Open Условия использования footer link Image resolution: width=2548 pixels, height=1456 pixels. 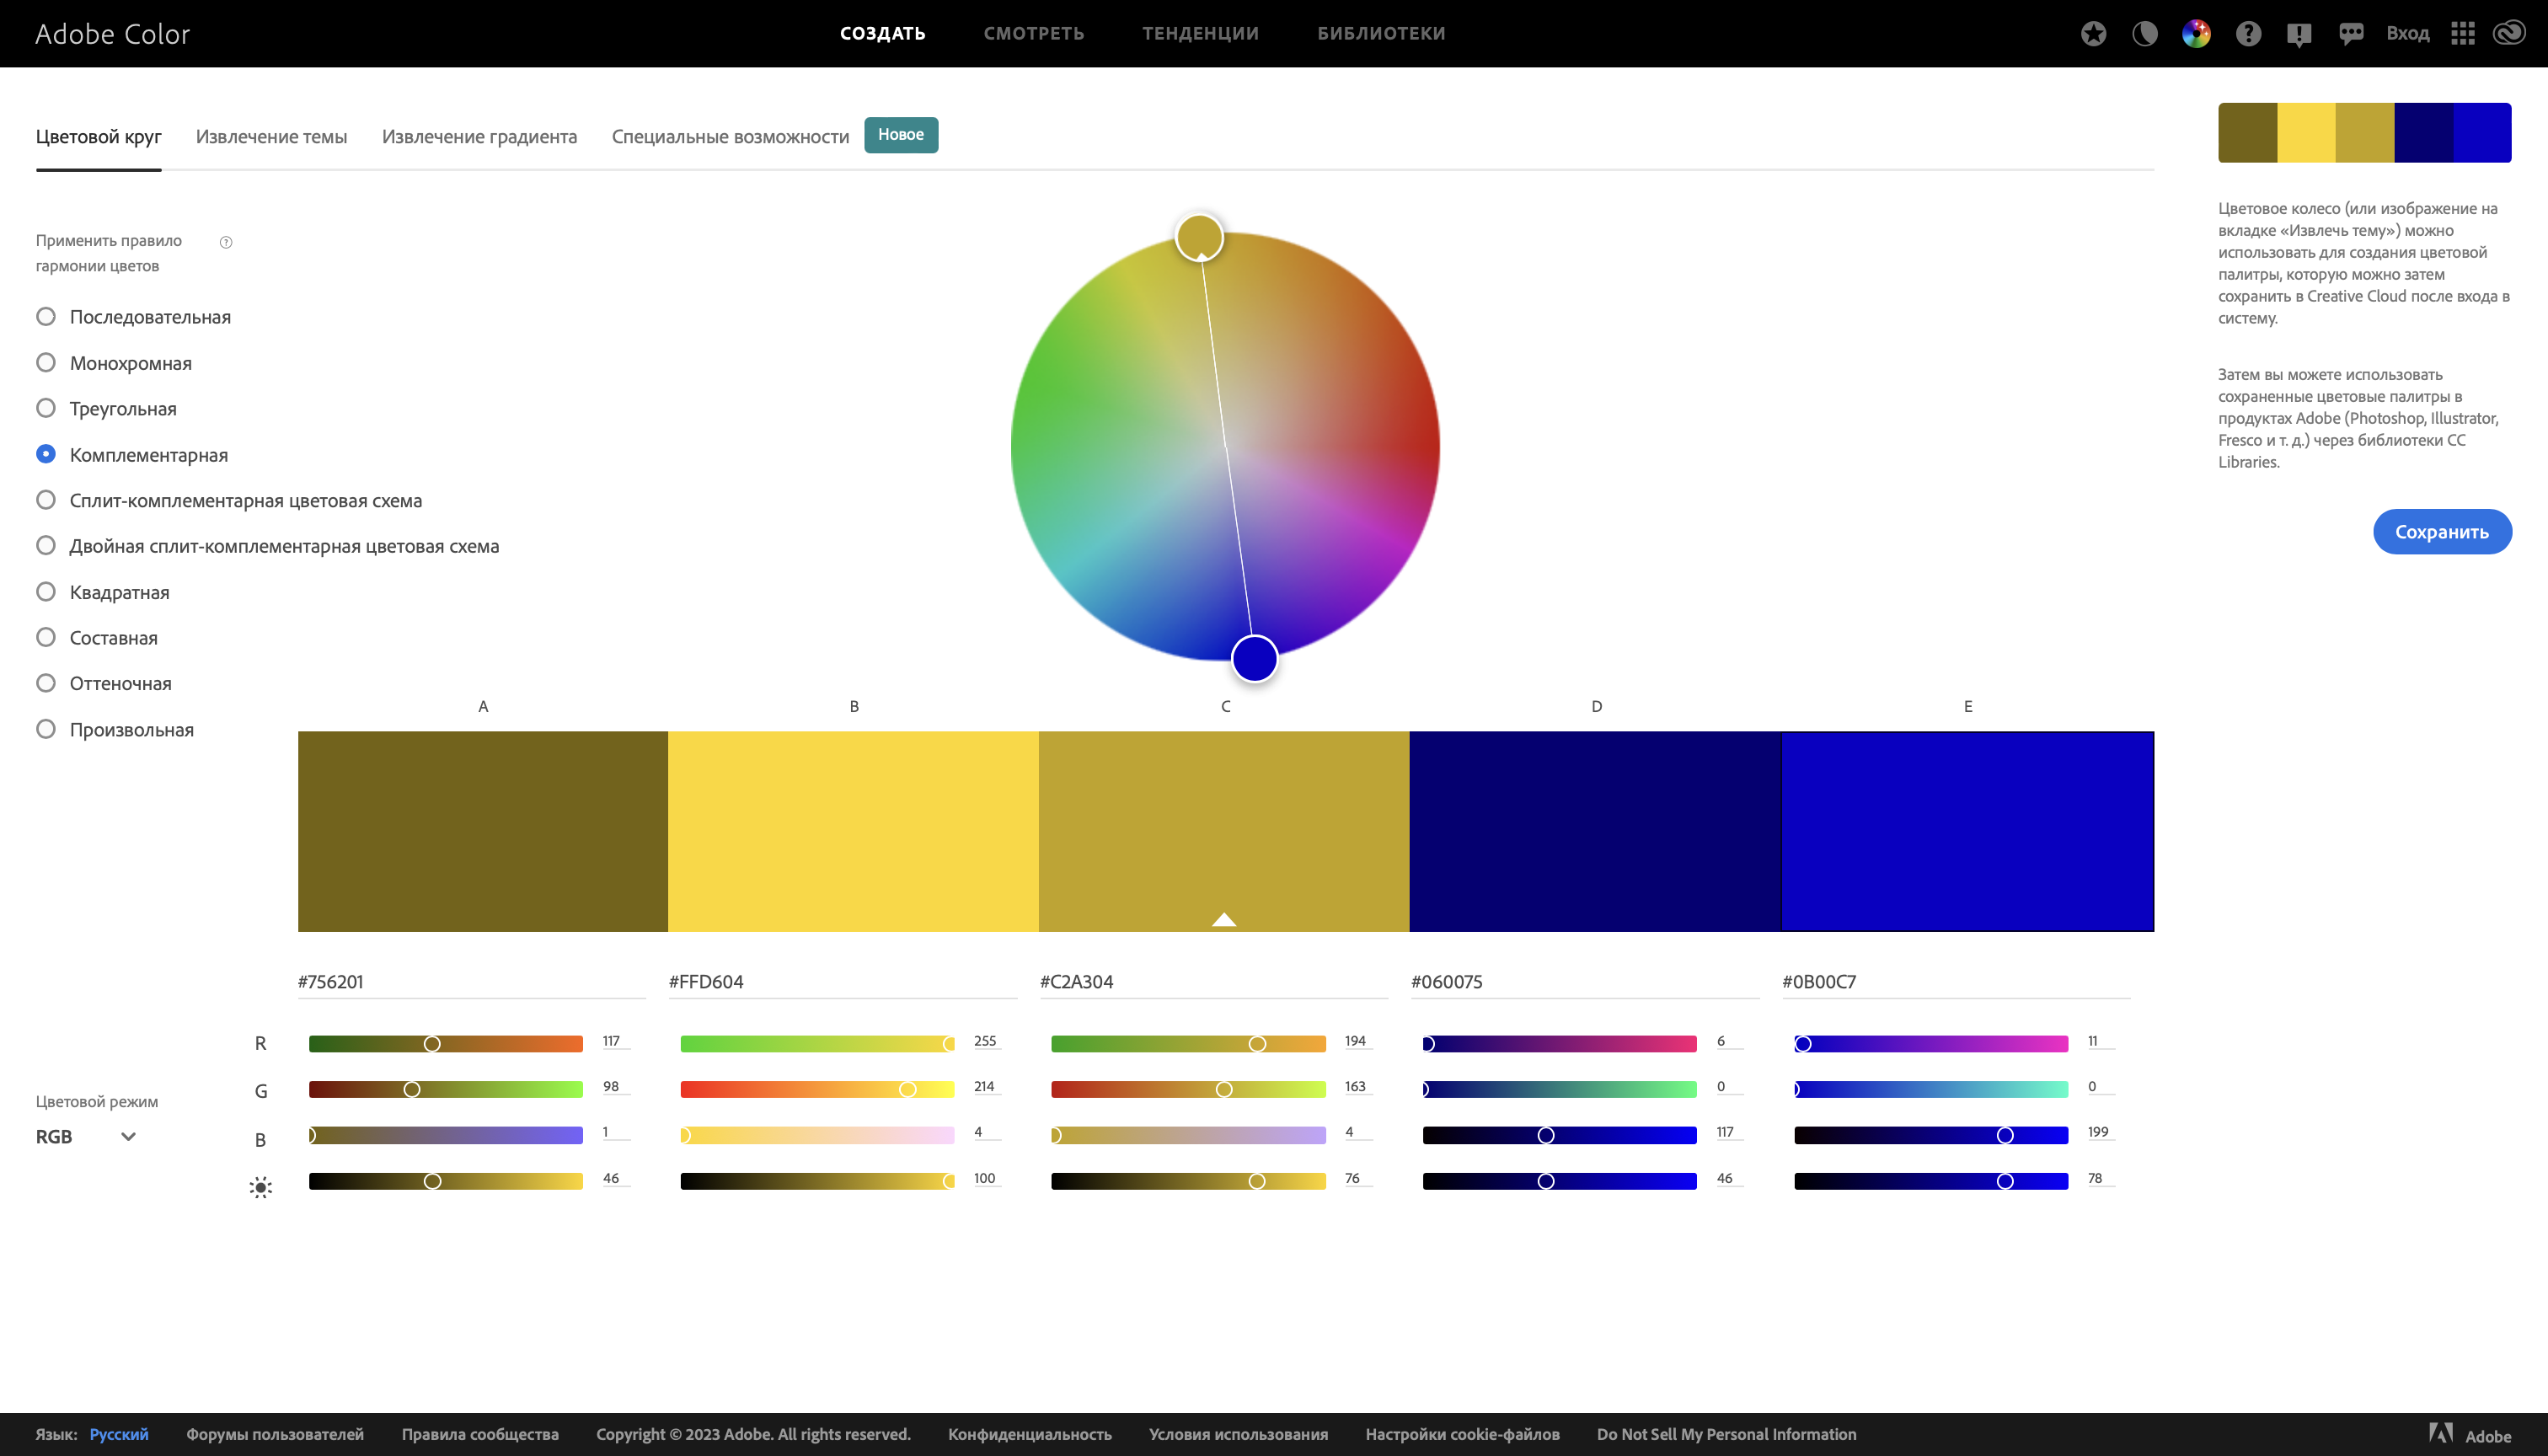click(x=1238, y=1434)
